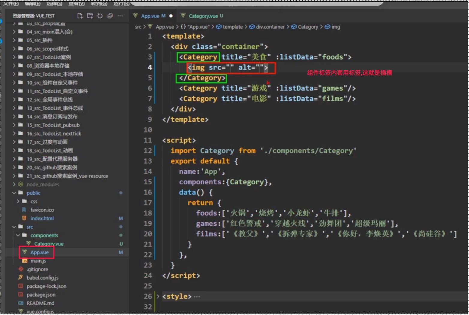
Task: Refresh the explorer with the refresh icon
Action: click(100, 16)
